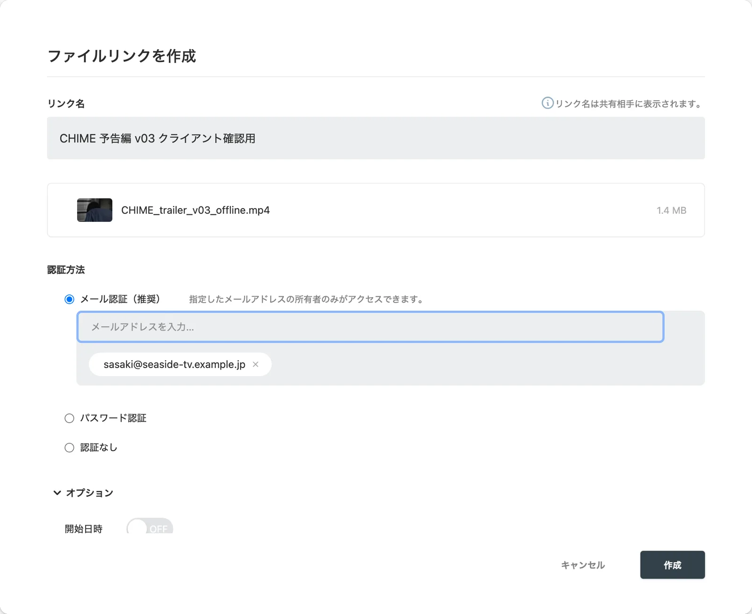The width and height of the screenshot is (752, 614).
Task: Collapse the オプション section chevron
Action: tap(57, 493)
